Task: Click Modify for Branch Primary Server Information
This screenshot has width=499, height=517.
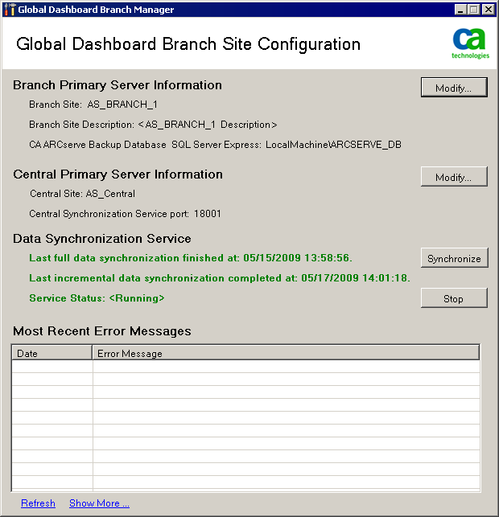Action: pyautogui.click(x=454, y=88)
